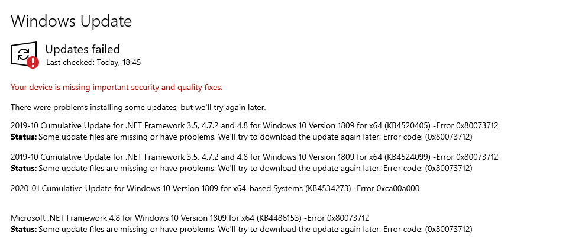
Task: Click the Windows Update page heading
Action: 71,21
